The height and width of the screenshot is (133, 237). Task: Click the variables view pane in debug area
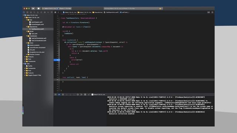tap(80, 111)
